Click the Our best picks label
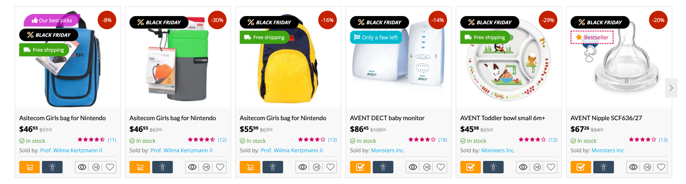 [x=52, y=21]
